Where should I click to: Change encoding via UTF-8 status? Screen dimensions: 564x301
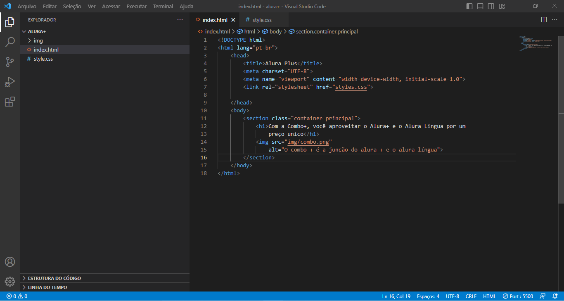click(x=453, y=296)
